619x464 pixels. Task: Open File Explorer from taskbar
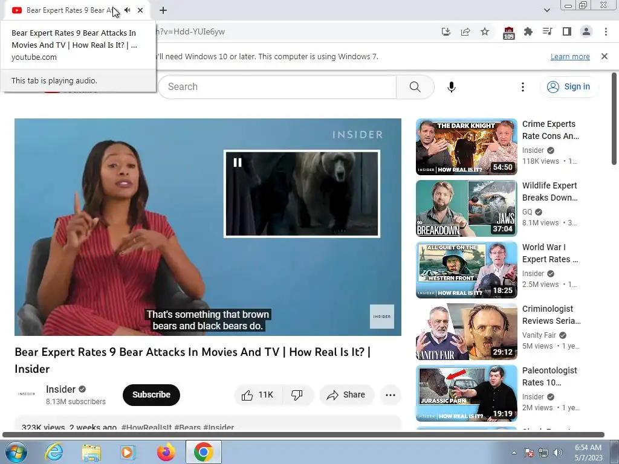tap(91, 452)
